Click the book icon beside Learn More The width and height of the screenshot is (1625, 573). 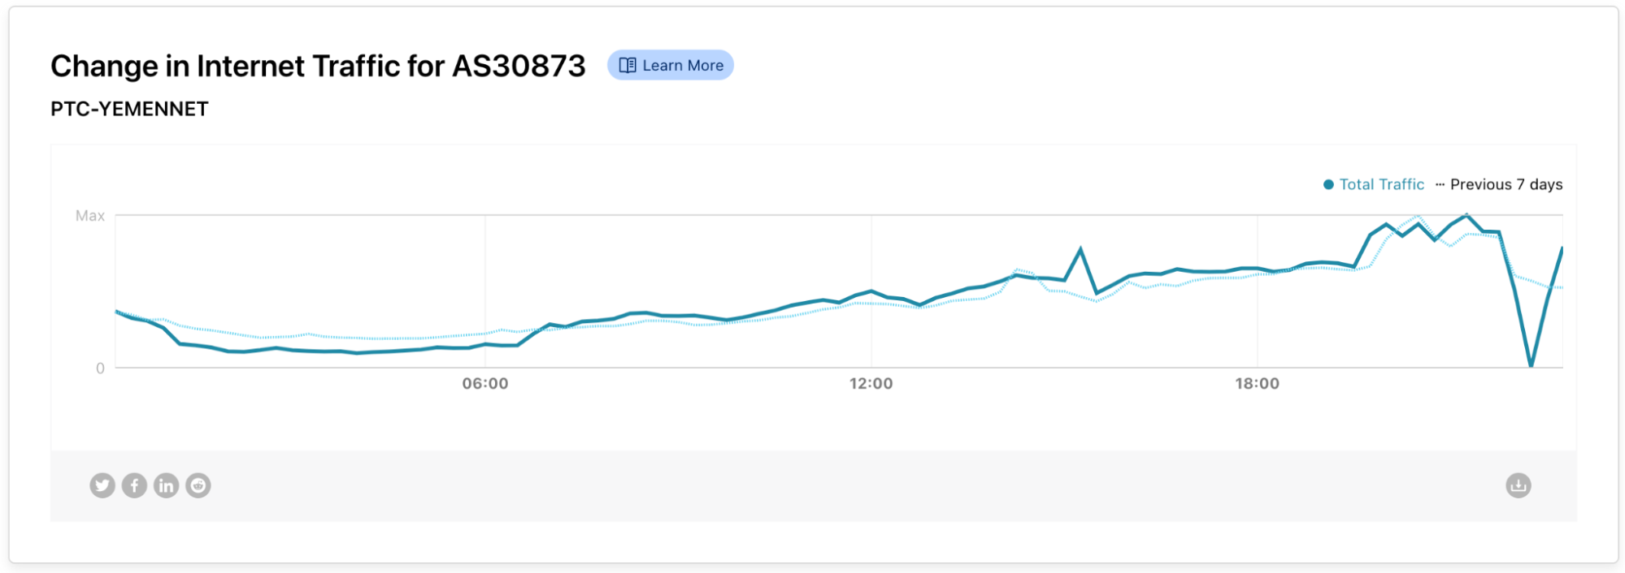[628, 65]
